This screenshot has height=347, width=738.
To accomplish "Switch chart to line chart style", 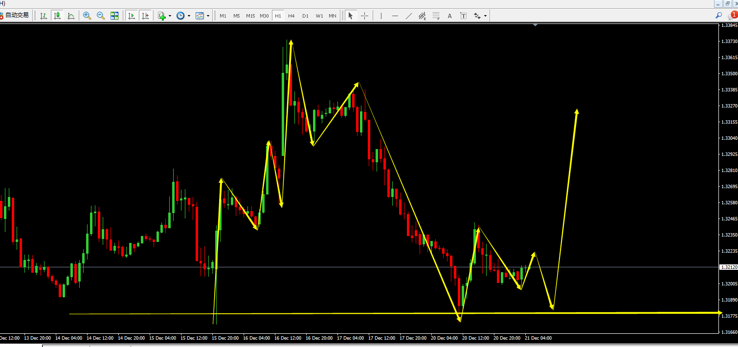I will 71,16.
